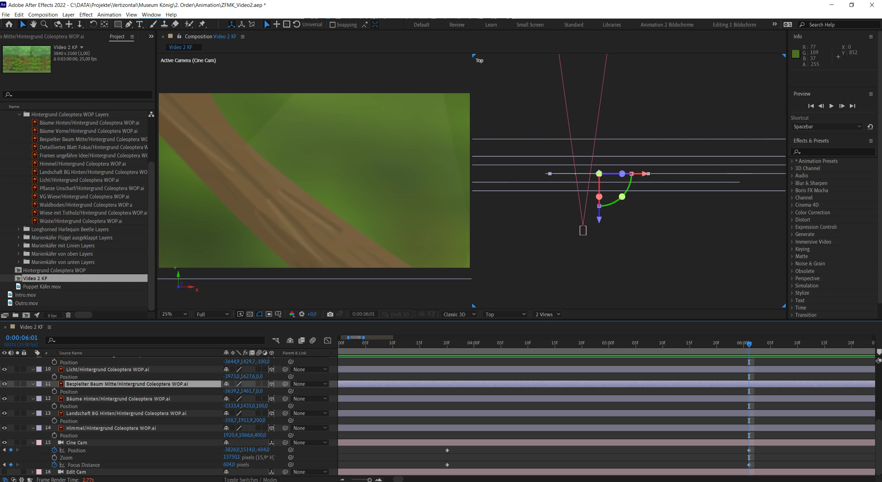882x482 pixels.
Task: Open the 2 Views layout dropdown
Action: [547, 314]
